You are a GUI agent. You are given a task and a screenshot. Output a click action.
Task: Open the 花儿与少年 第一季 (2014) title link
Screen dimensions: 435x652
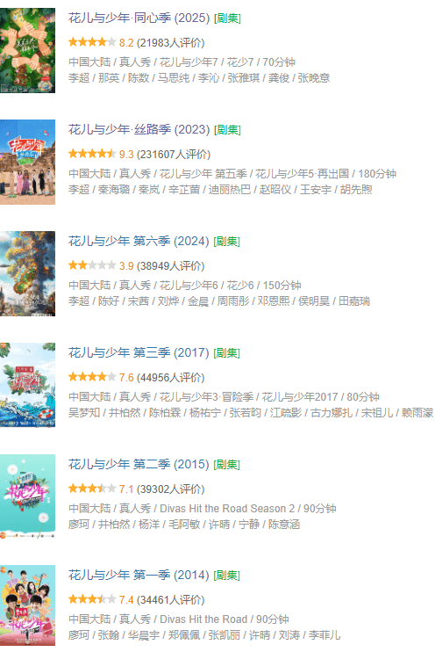[139, 575]
